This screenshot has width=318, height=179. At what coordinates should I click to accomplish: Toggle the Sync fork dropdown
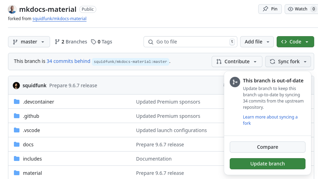click(x=288, y=62)
